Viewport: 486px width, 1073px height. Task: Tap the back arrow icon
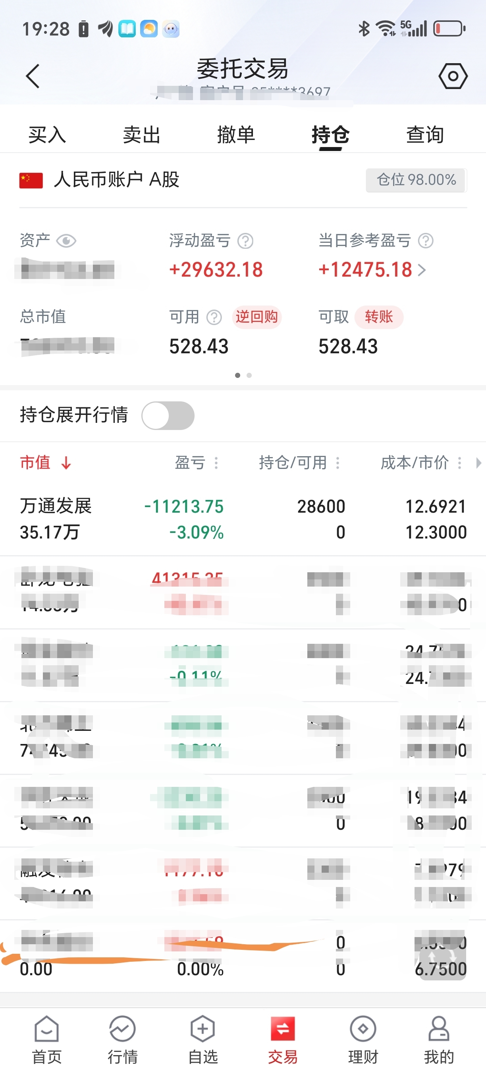[33, 76]
